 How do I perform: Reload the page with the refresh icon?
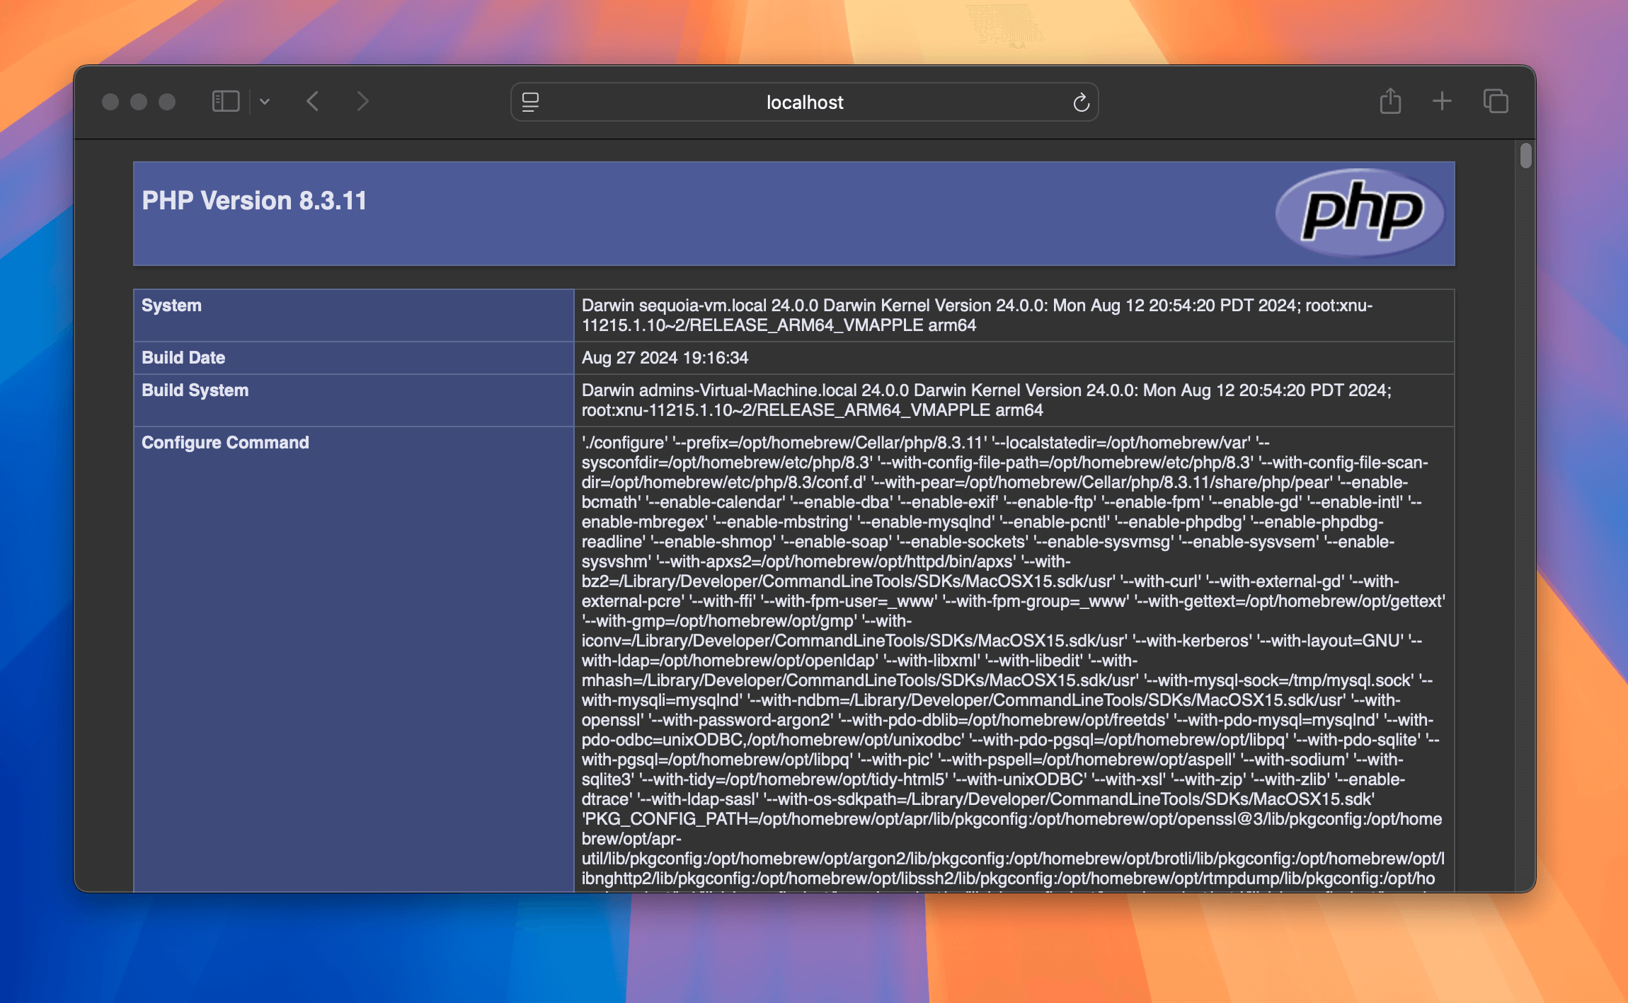click(1081, 103)
